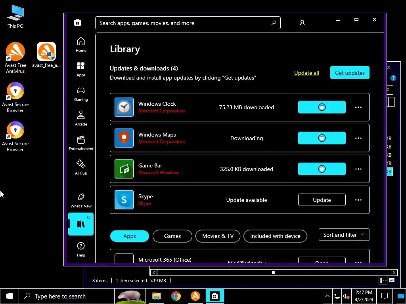The image size is (406, 304).
Task: Select the Library sidebar icon
Action: click(x=81, y=224)
